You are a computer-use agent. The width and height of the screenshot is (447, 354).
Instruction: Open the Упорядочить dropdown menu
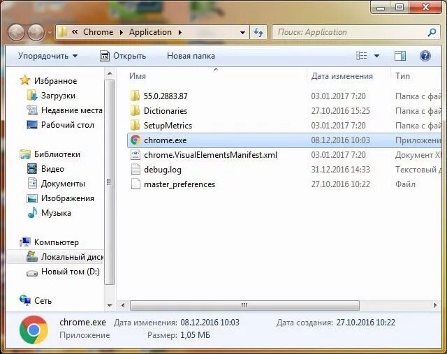tap(48, 56)
